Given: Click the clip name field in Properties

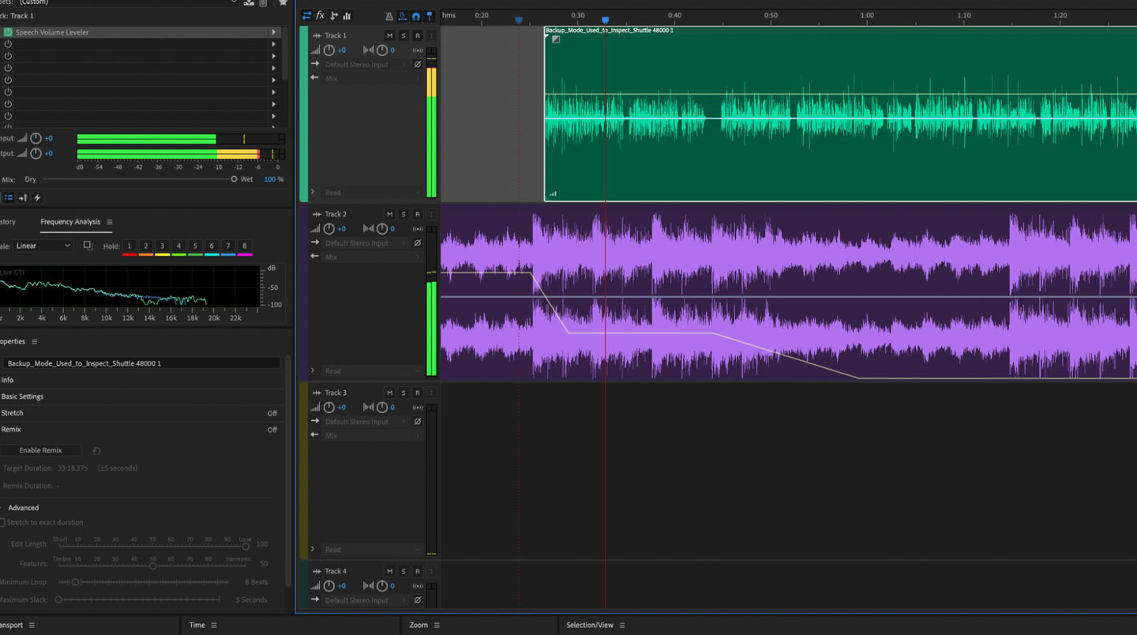Looking at the screenshot, I should point(141,363).
